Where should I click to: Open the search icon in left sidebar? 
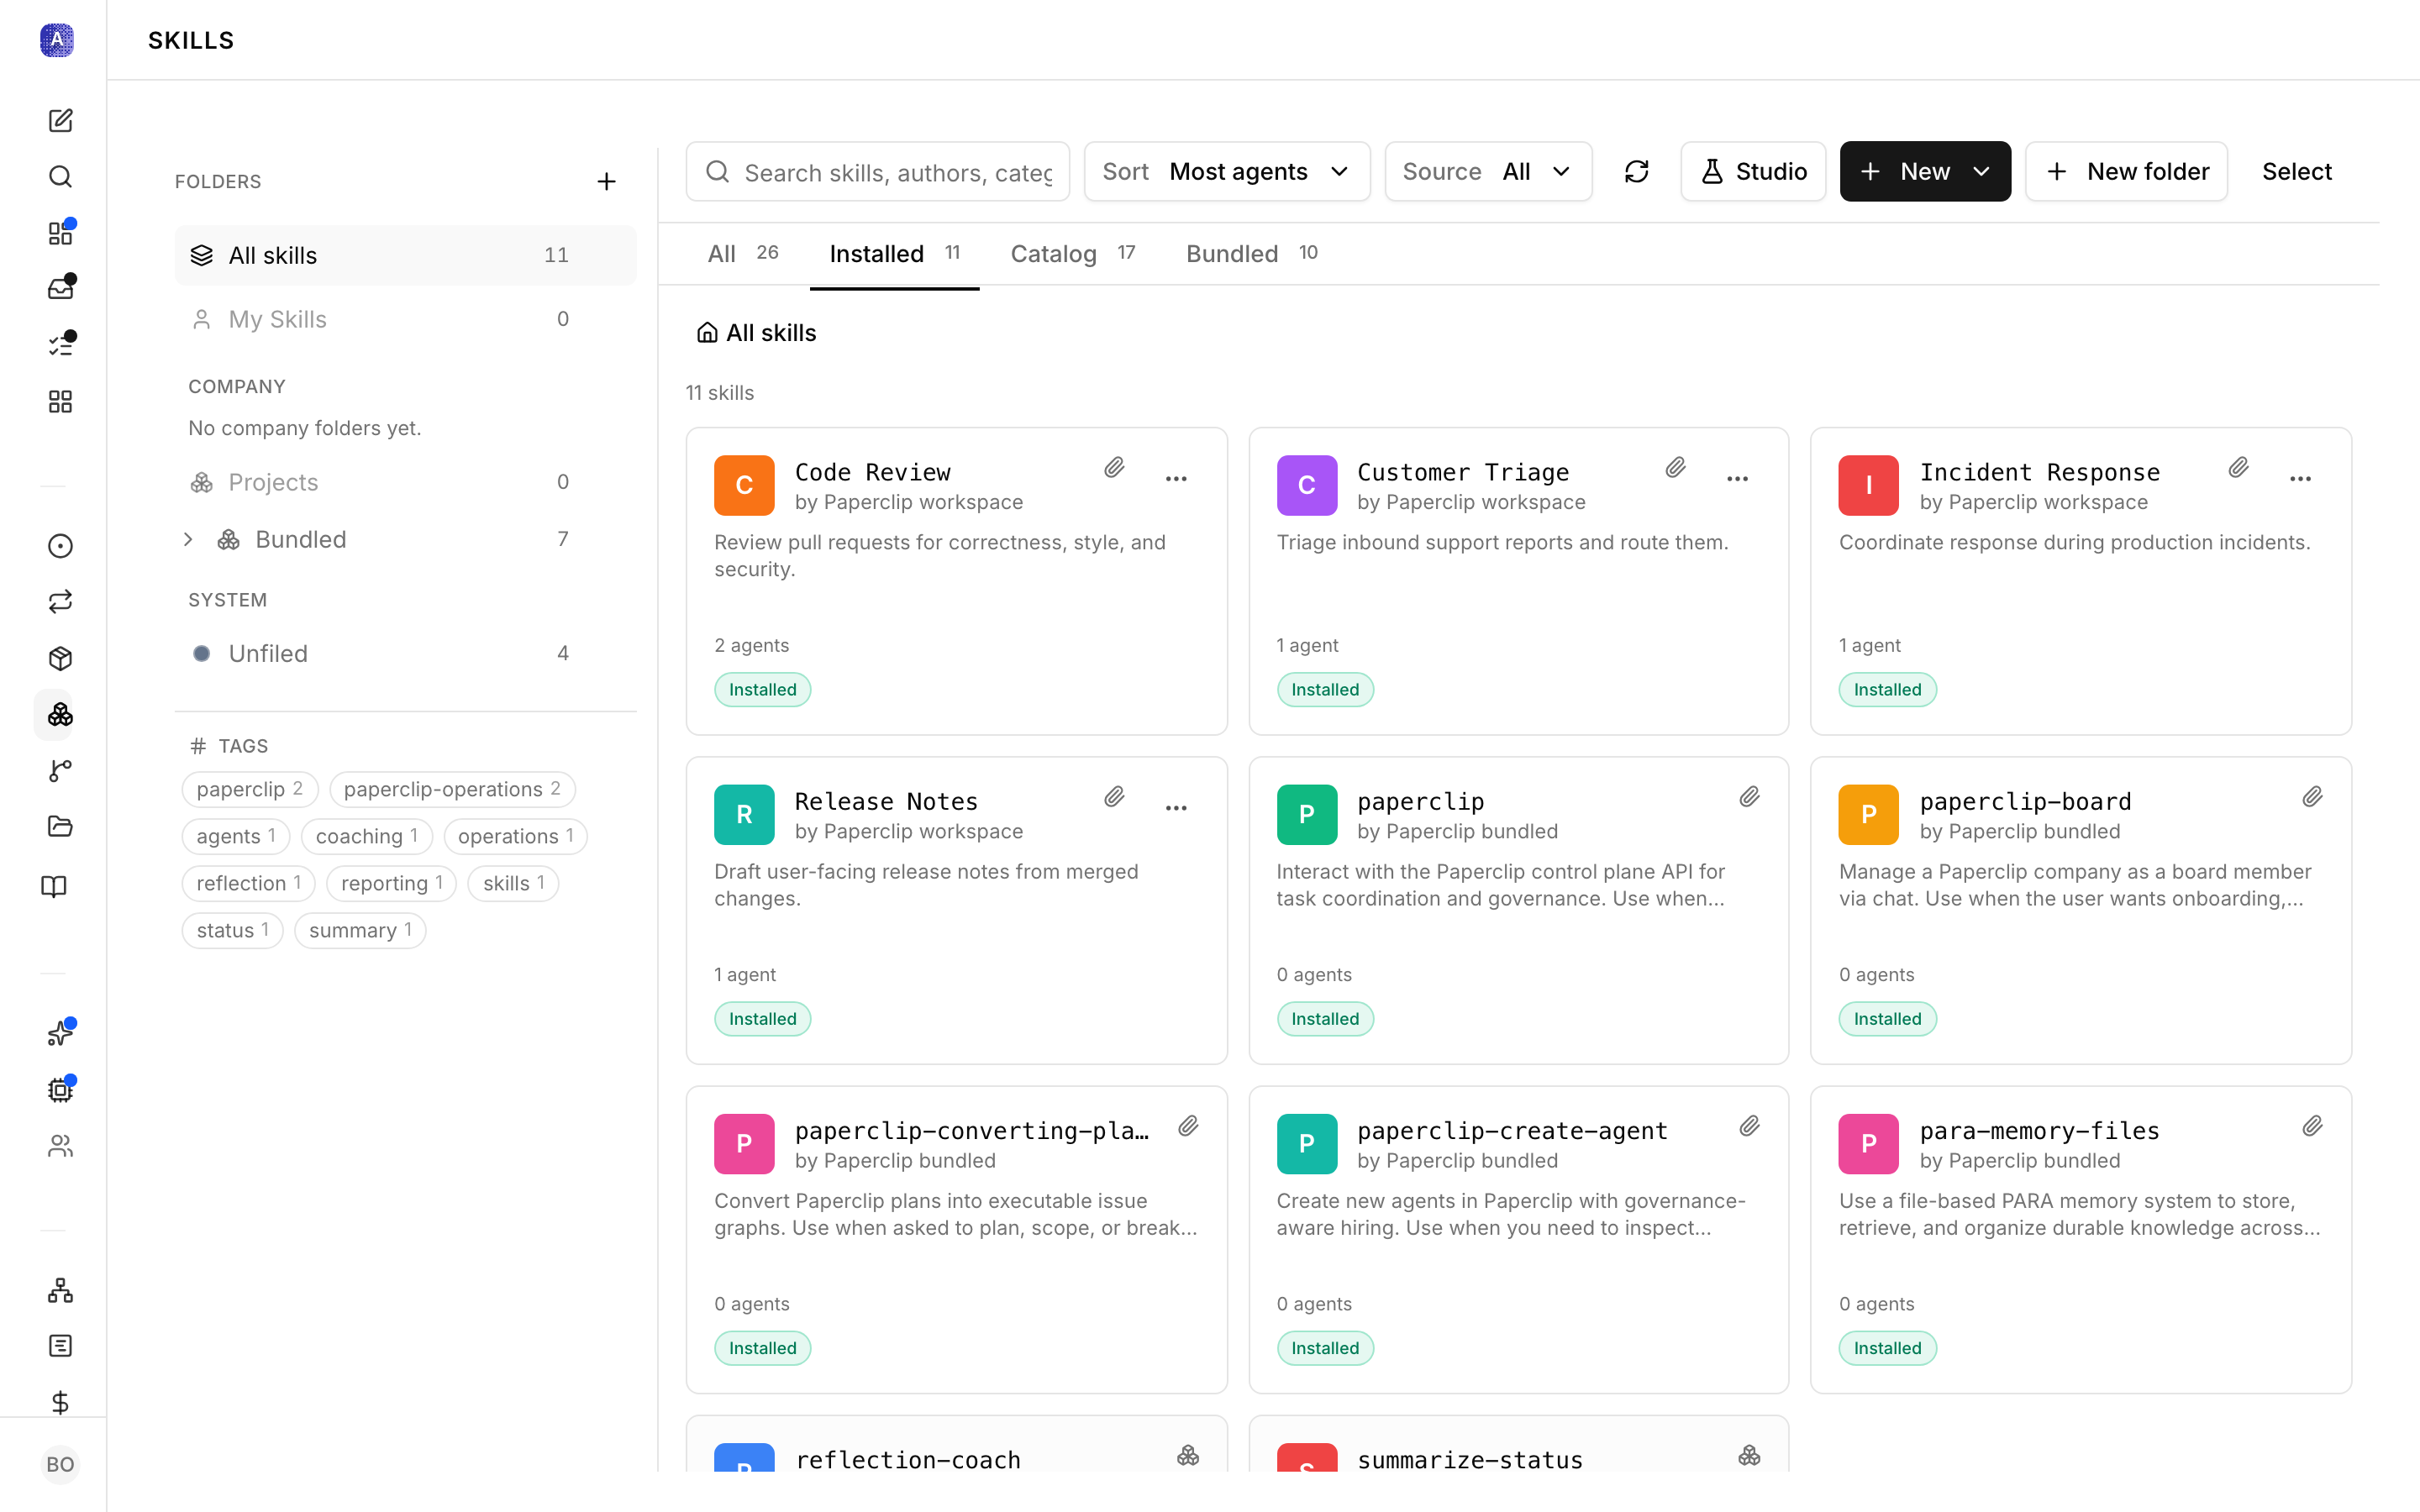[x=60, y=177]
